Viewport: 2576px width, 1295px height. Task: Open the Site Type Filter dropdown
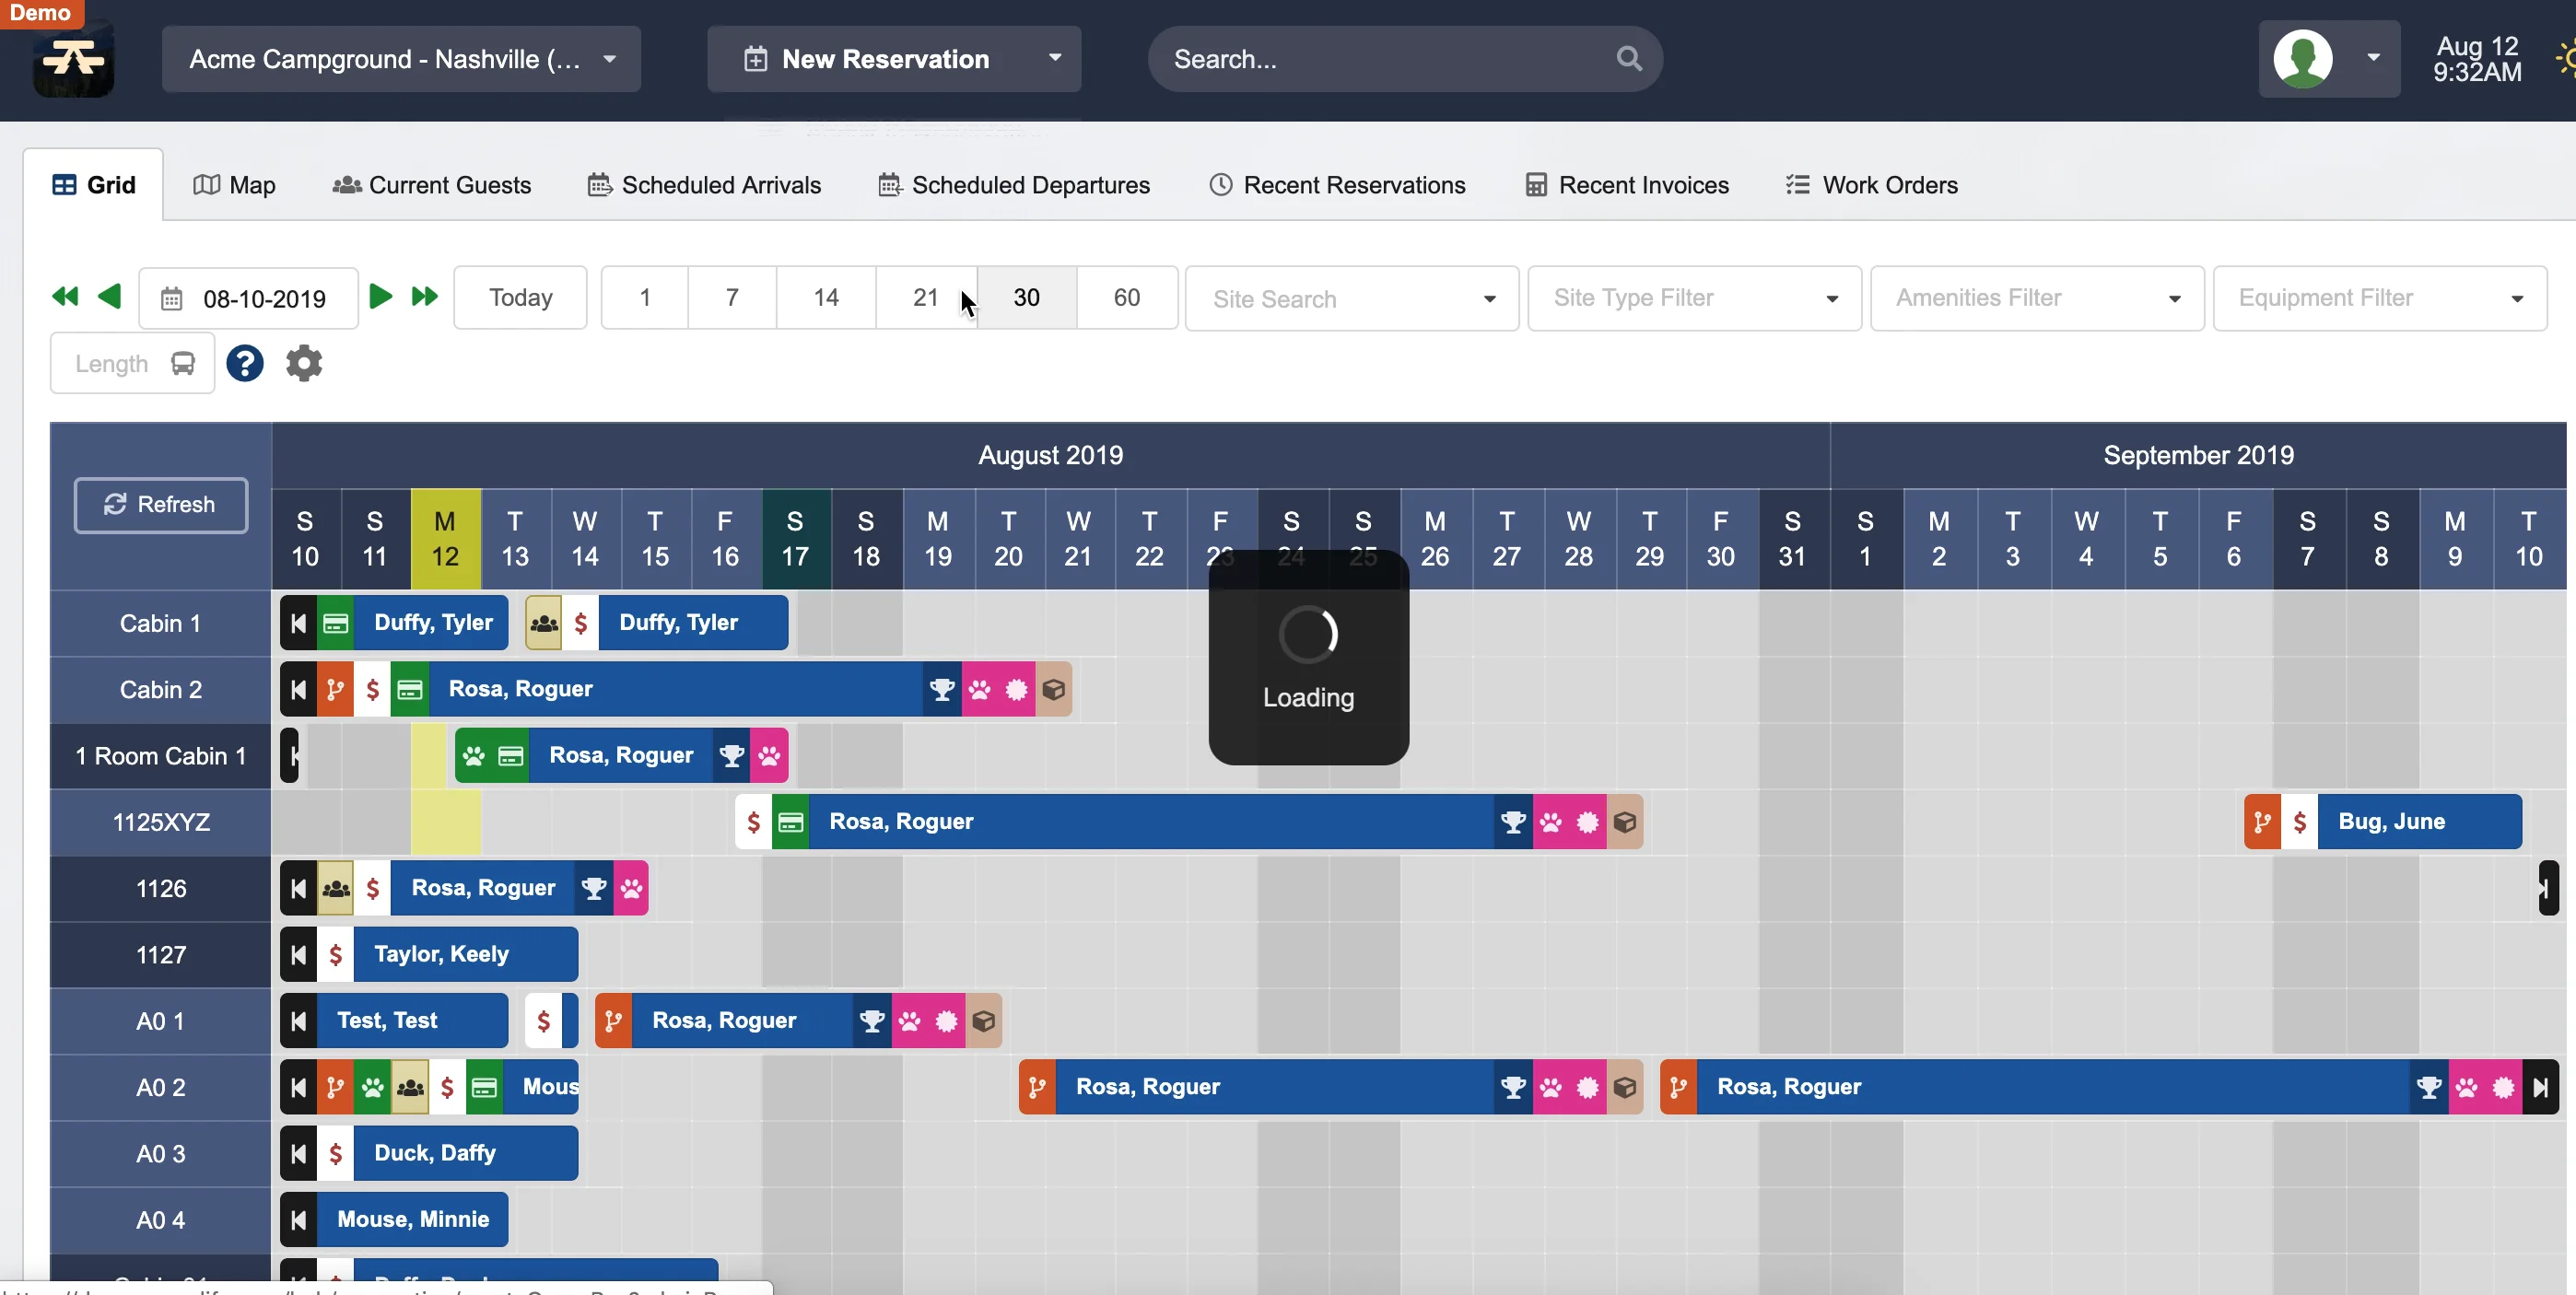(x=1695, y=298)
